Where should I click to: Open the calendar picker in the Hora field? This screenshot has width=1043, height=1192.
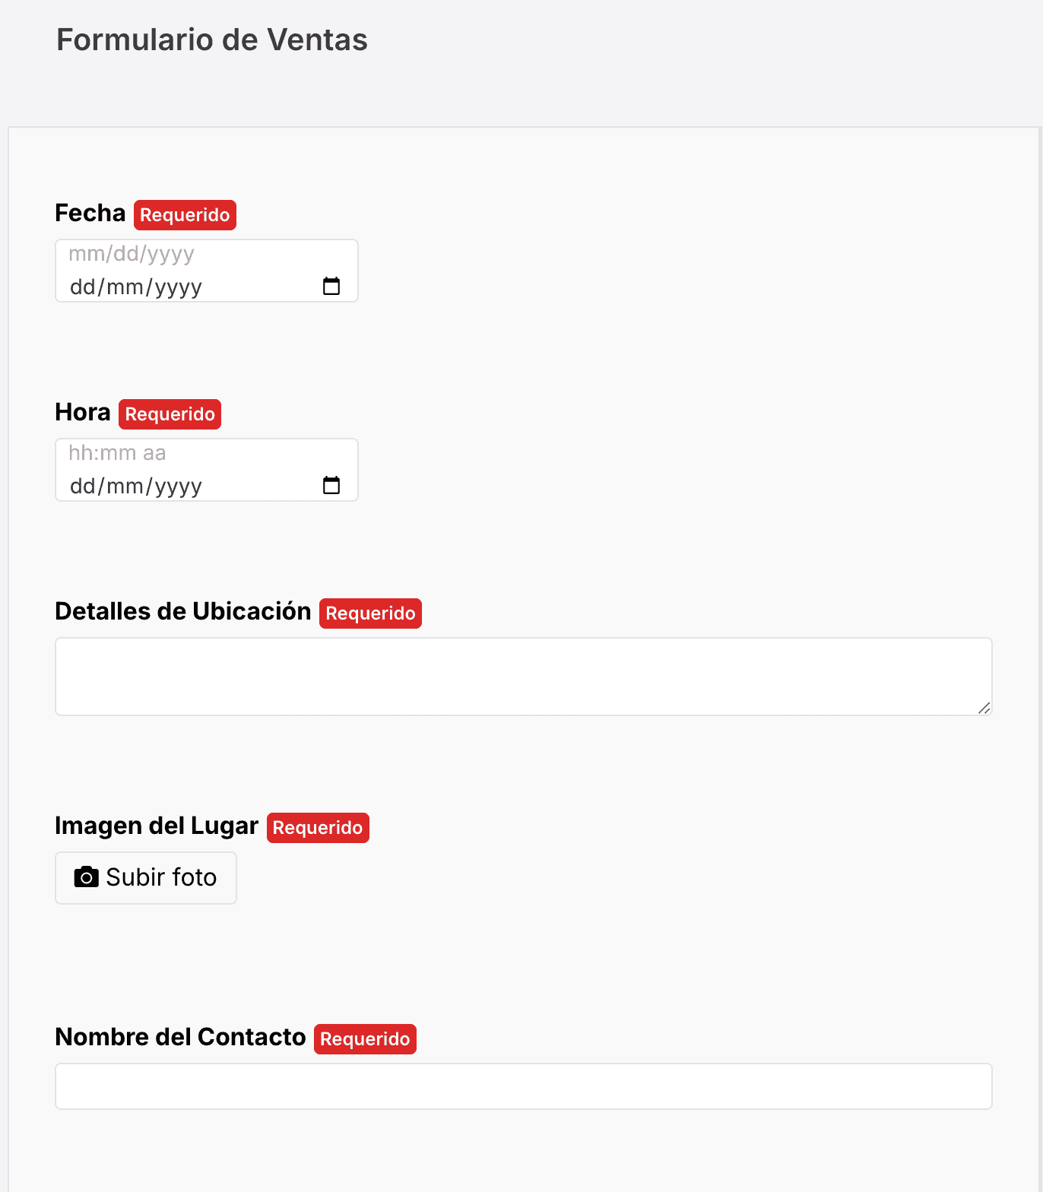(x=332, y=485)
